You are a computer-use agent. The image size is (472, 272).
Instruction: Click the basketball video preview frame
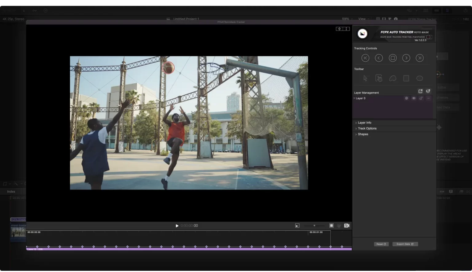[189, 123]
